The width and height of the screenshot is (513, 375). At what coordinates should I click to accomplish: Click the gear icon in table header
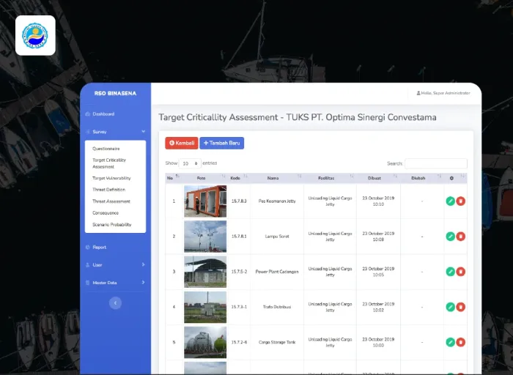click(x=451, y=178)
